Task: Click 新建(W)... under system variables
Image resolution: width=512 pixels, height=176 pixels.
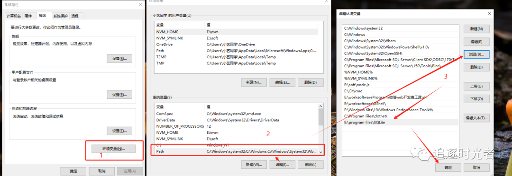Action: pyautogui.click(x=254, y=165)
